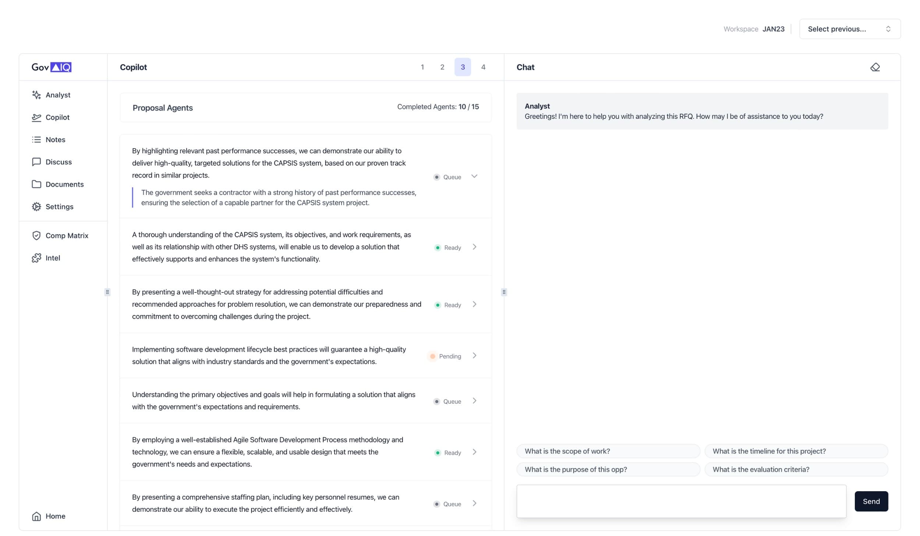
Task: Focus the chat message input field
Action: pos(681,501)
